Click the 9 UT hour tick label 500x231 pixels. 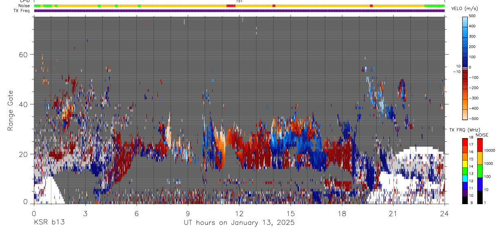pyautogui.click(x=188, y=213)
